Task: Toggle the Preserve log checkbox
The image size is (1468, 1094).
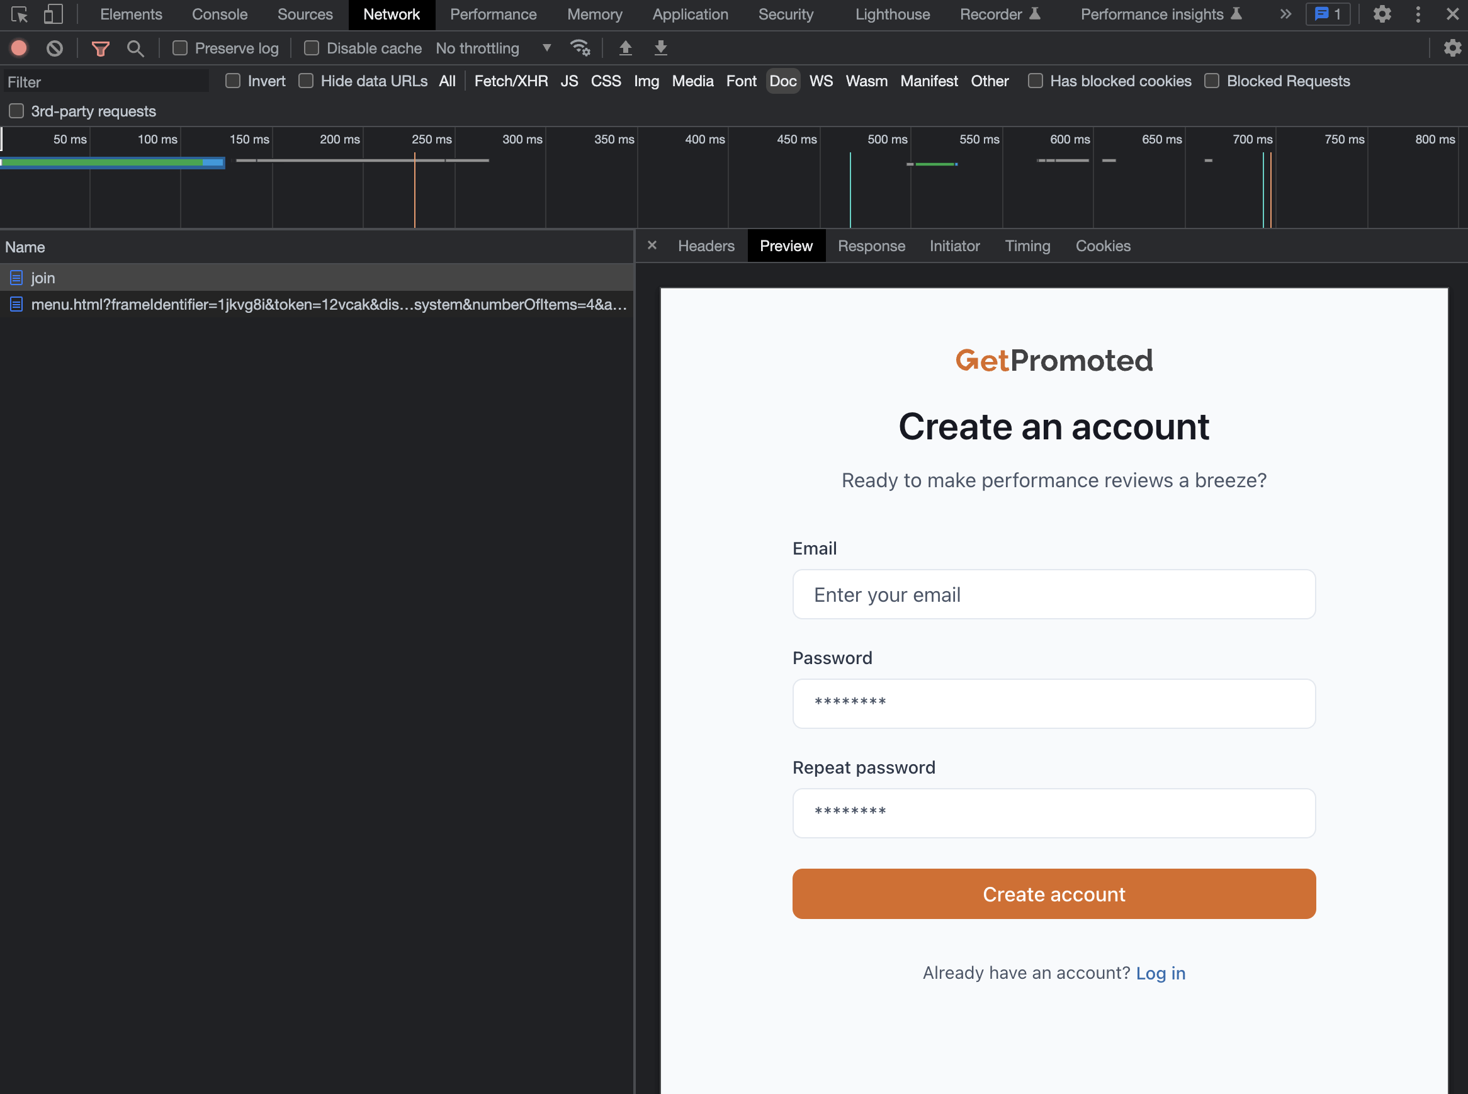Action: [179, 47]
